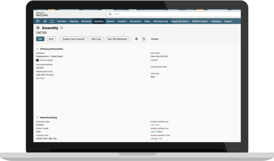Screen dimensions: 274x161
Task: Click the Oracle NetSuite logo
Action: (42, 14)
